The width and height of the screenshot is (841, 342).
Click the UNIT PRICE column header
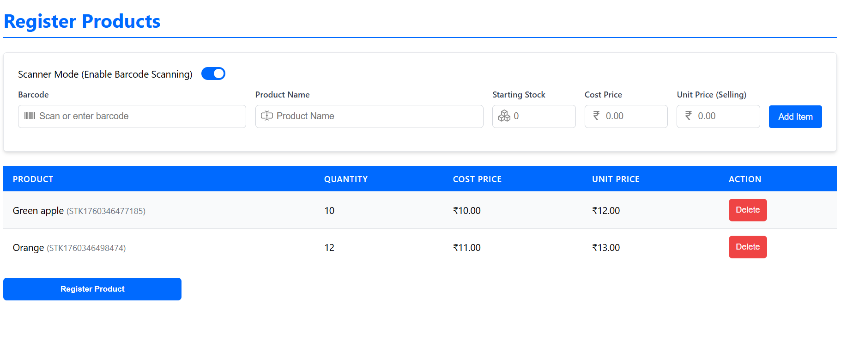click(x=616, y=179)
